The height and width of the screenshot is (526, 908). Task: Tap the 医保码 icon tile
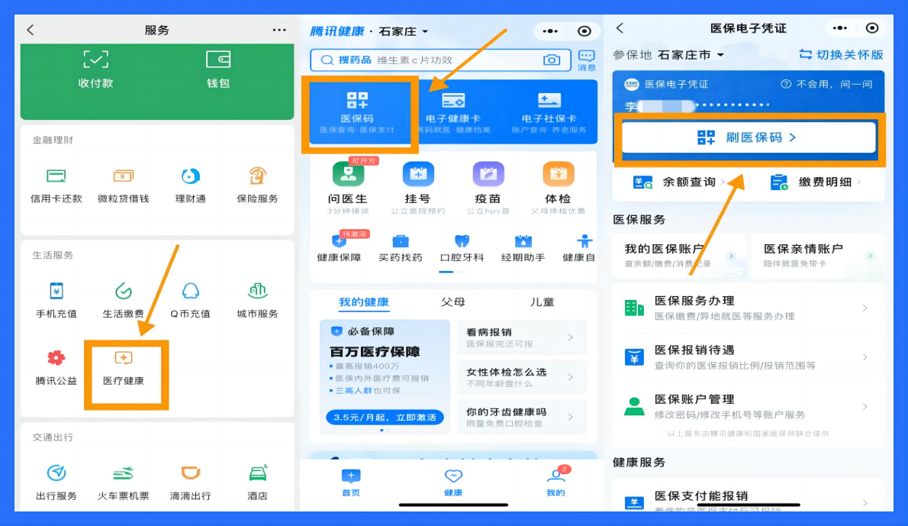click(x=356, y=111)
